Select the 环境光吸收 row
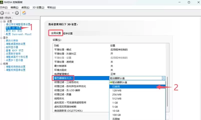201x120 pixels. tap(109, 70)
